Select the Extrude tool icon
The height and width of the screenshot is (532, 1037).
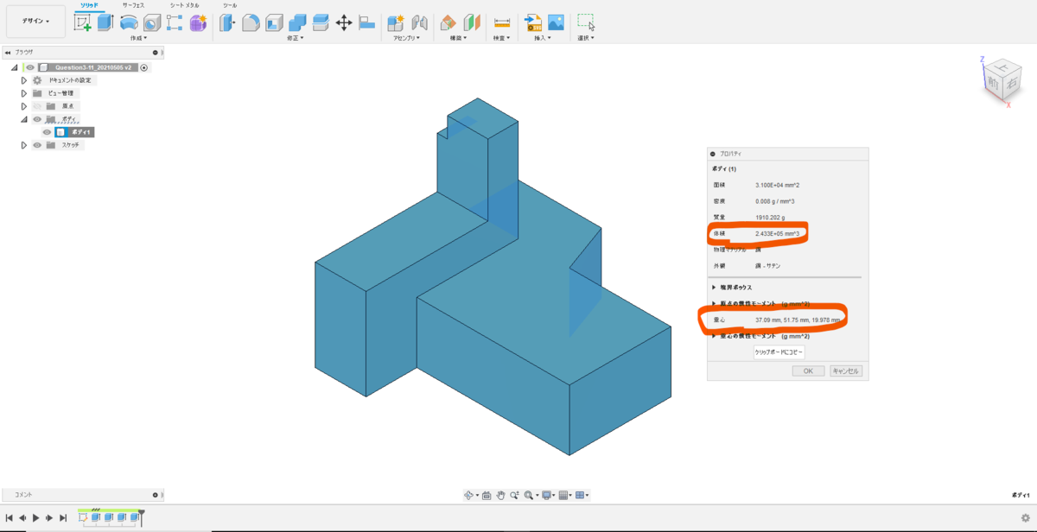[x=105, y=23]
